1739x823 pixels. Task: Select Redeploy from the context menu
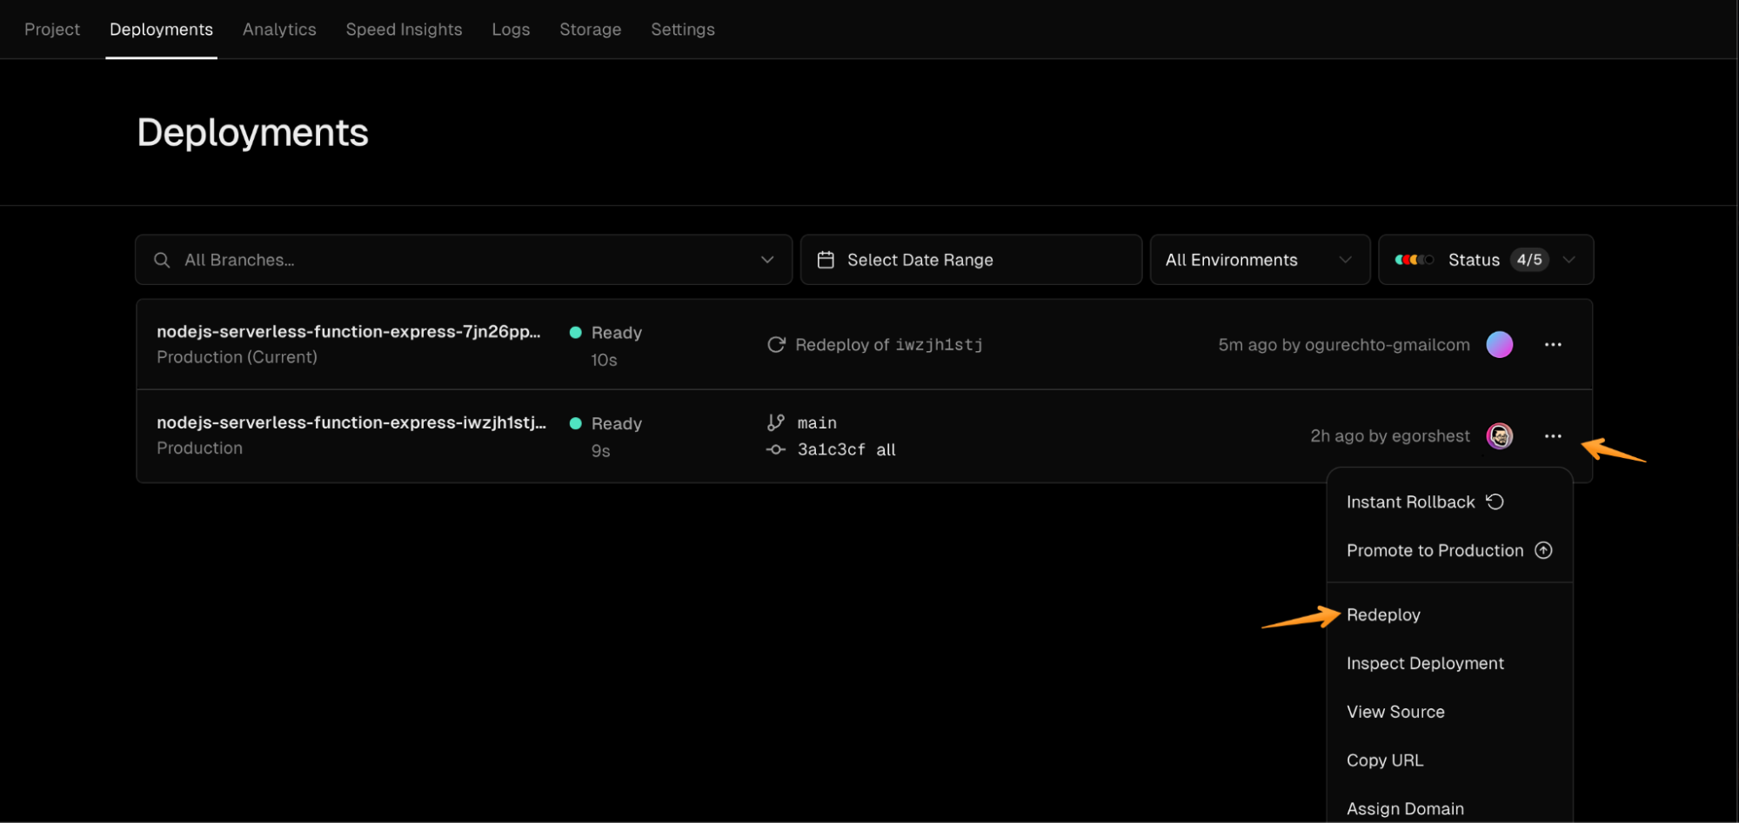pos(1382,614)
